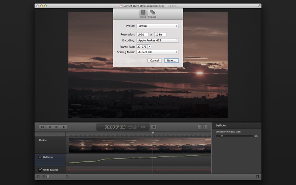Click the preview/export icon right of the timecode
The width and height of the screenshot is (296, 185).
pyautogui.click(x=202, y=127)
